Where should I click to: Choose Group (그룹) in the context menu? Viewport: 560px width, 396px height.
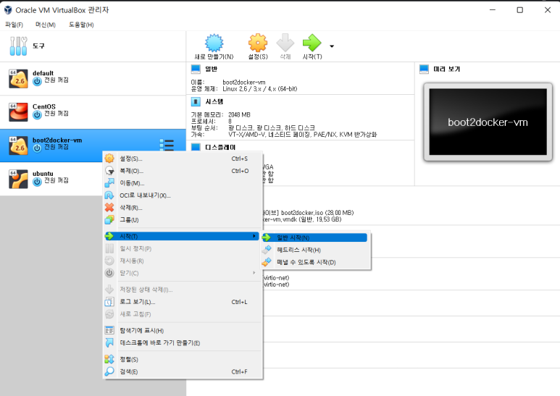coord(183,220)
